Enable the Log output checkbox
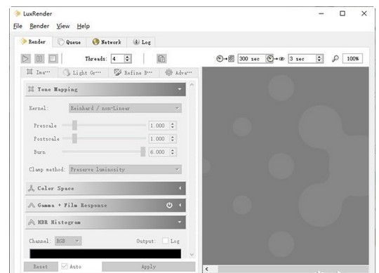This screenshot has width=379, height=273. (165, 241)
